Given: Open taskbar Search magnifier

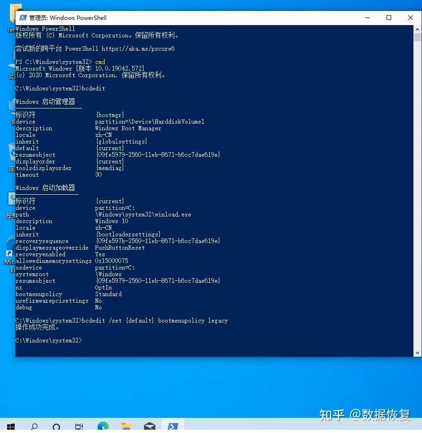Looking at the screenshot, I should pyautogui.click(x=34, y=426).
